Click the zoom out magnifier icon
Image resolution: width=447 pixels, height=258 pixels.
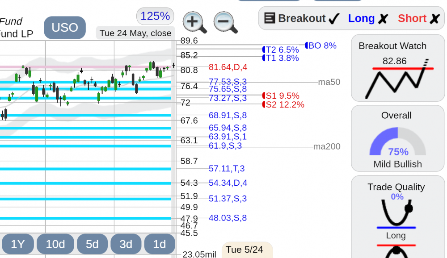[225, 22]
